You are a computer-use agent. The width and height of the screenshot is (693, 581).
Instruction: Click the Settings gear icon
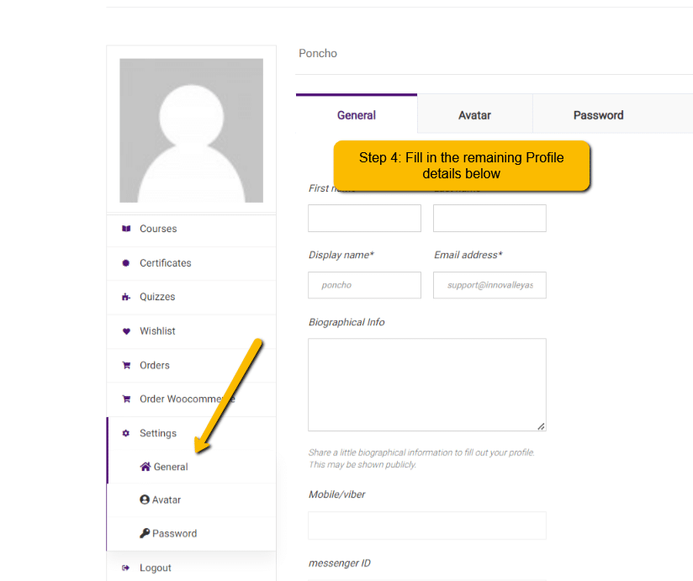point(126,433)
